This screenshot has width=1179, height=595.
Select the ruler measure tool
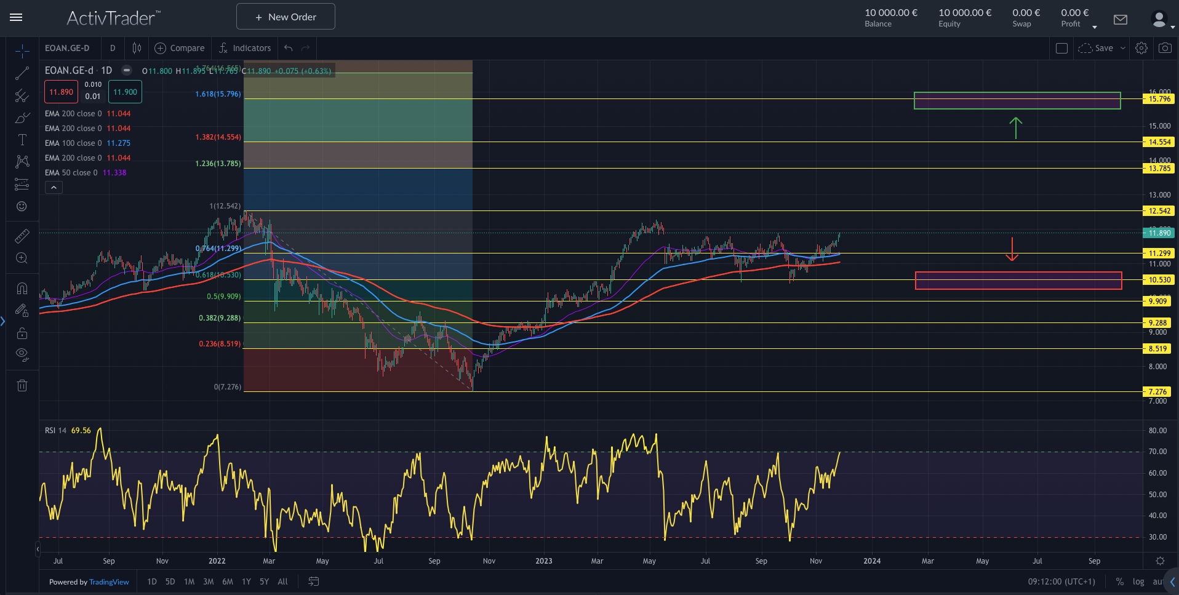22,236
